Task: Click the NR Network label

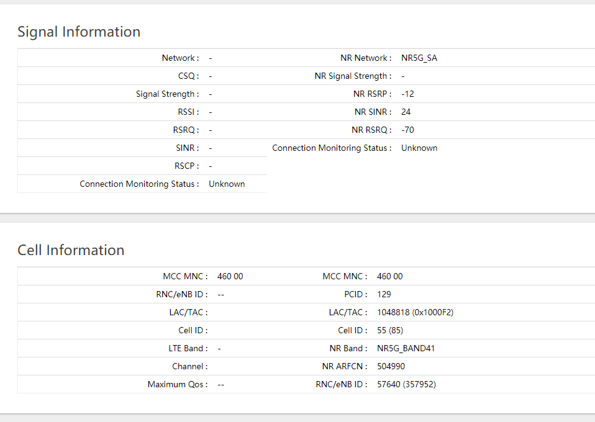Action: pyautogui.click(x=365, y=58)
